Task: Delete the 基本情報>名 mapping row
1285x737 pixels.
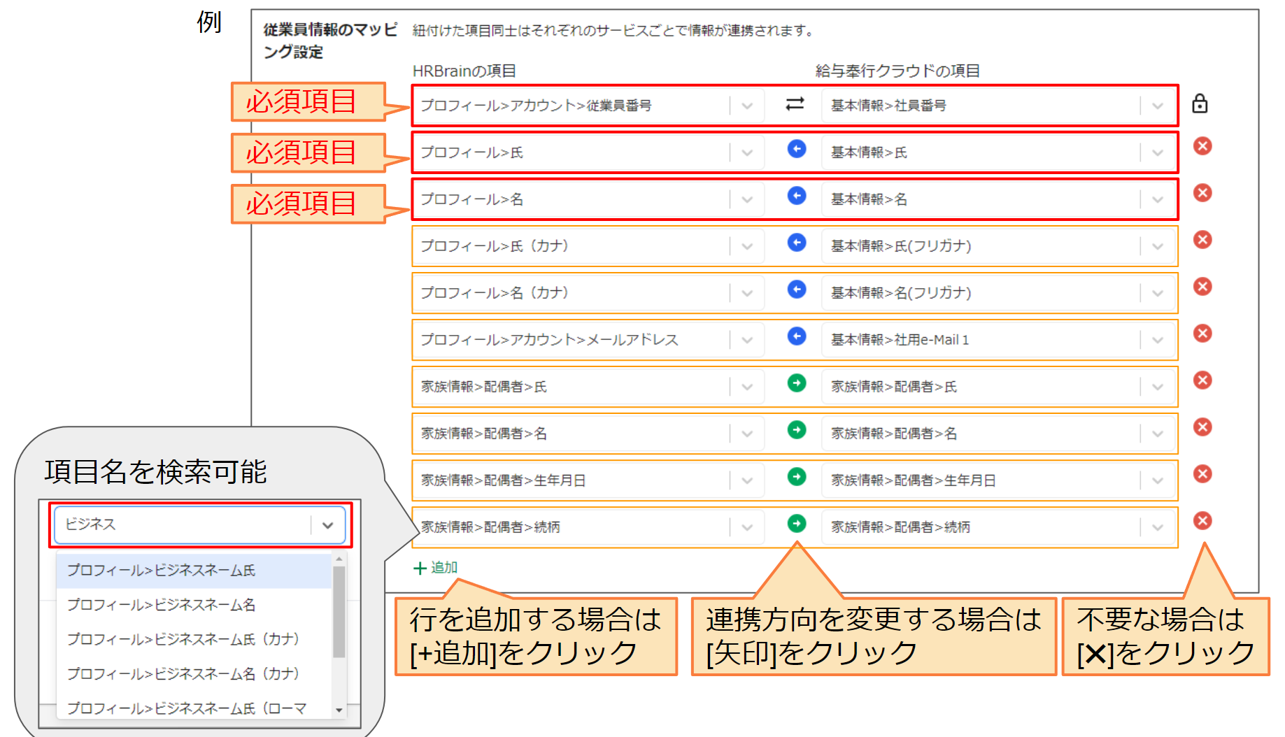Action: click(x=1202, y=193)
